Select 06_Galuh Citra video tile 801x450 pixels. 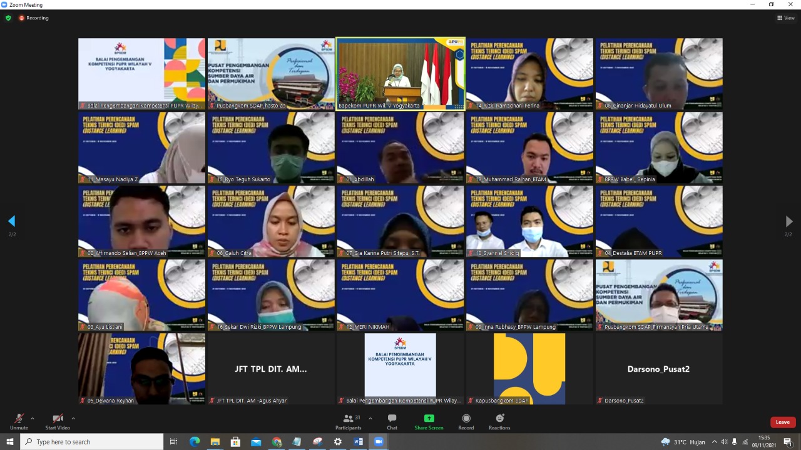271,221
